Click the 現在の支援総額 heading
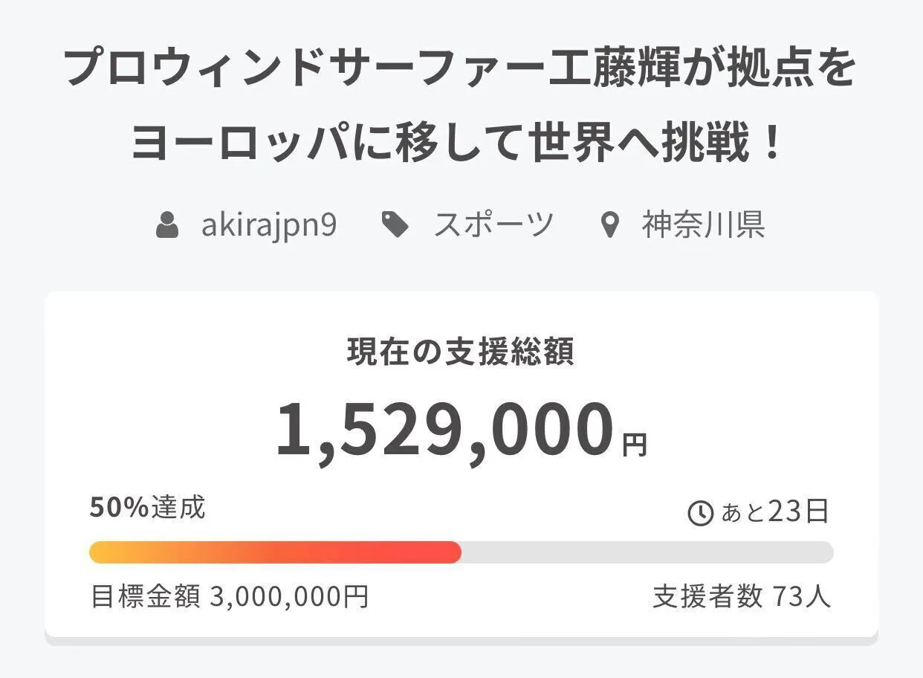The height and width of the screenshot is (678, 923). pyautogui.click(x=461, y=352)
